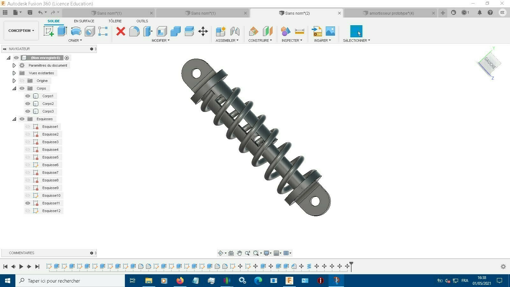Viewport: 510px width, 287px height.
Task: Hide Esquisse11 sketch
Action: point(28,203)
